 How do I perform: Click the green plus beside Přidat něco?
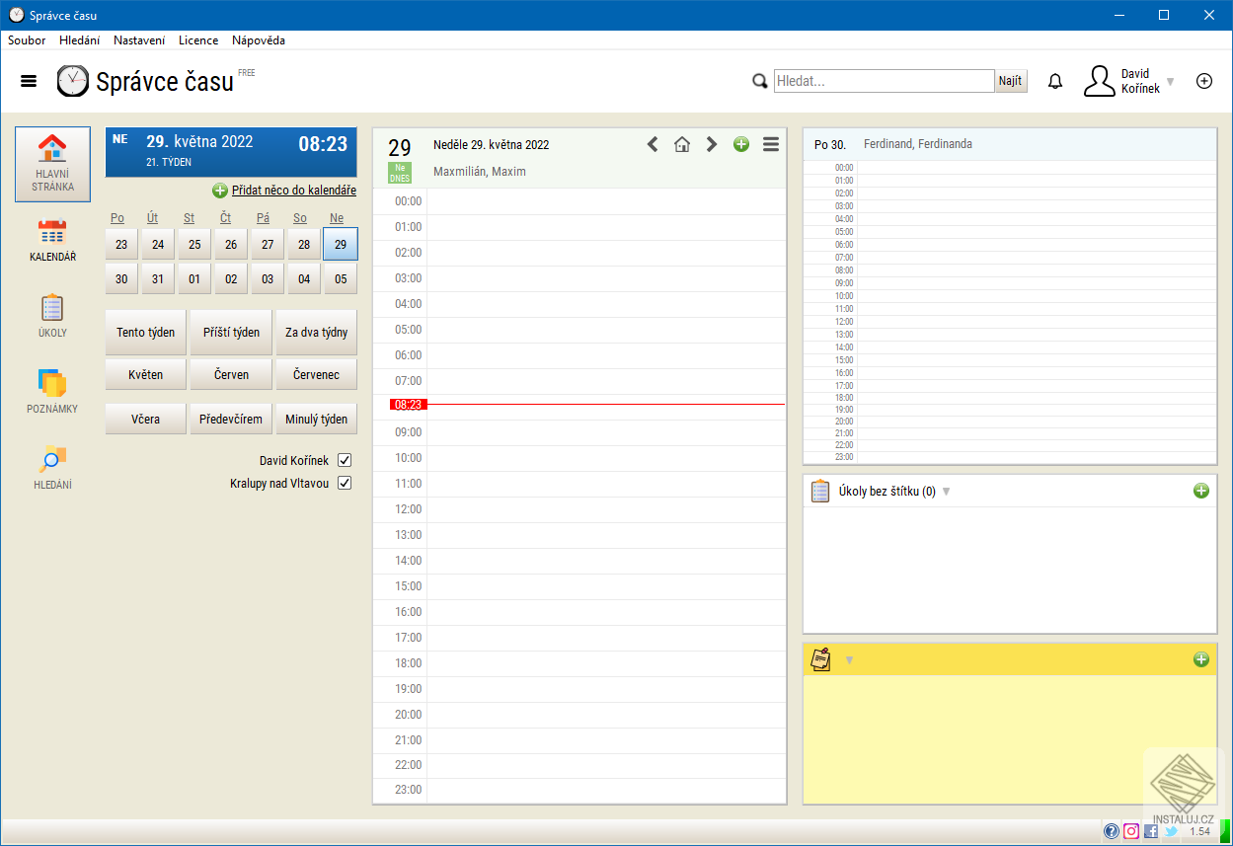[x=220, y=191]
